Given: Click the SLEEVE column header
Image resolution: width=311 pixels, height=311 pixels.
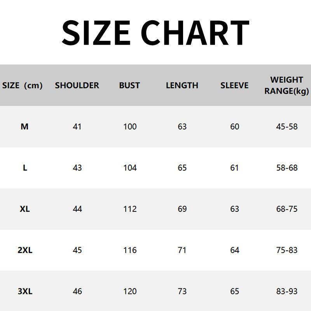Looking at the screenshot, I should pyautogui.click(x=234, y=86).
